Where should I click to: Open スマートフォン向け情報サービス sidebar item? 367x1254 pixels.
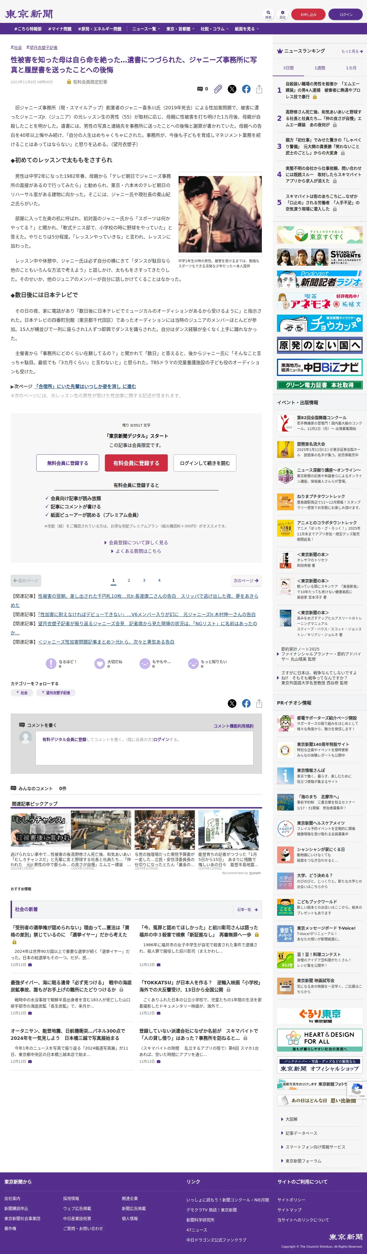[x=313, y=1147]
